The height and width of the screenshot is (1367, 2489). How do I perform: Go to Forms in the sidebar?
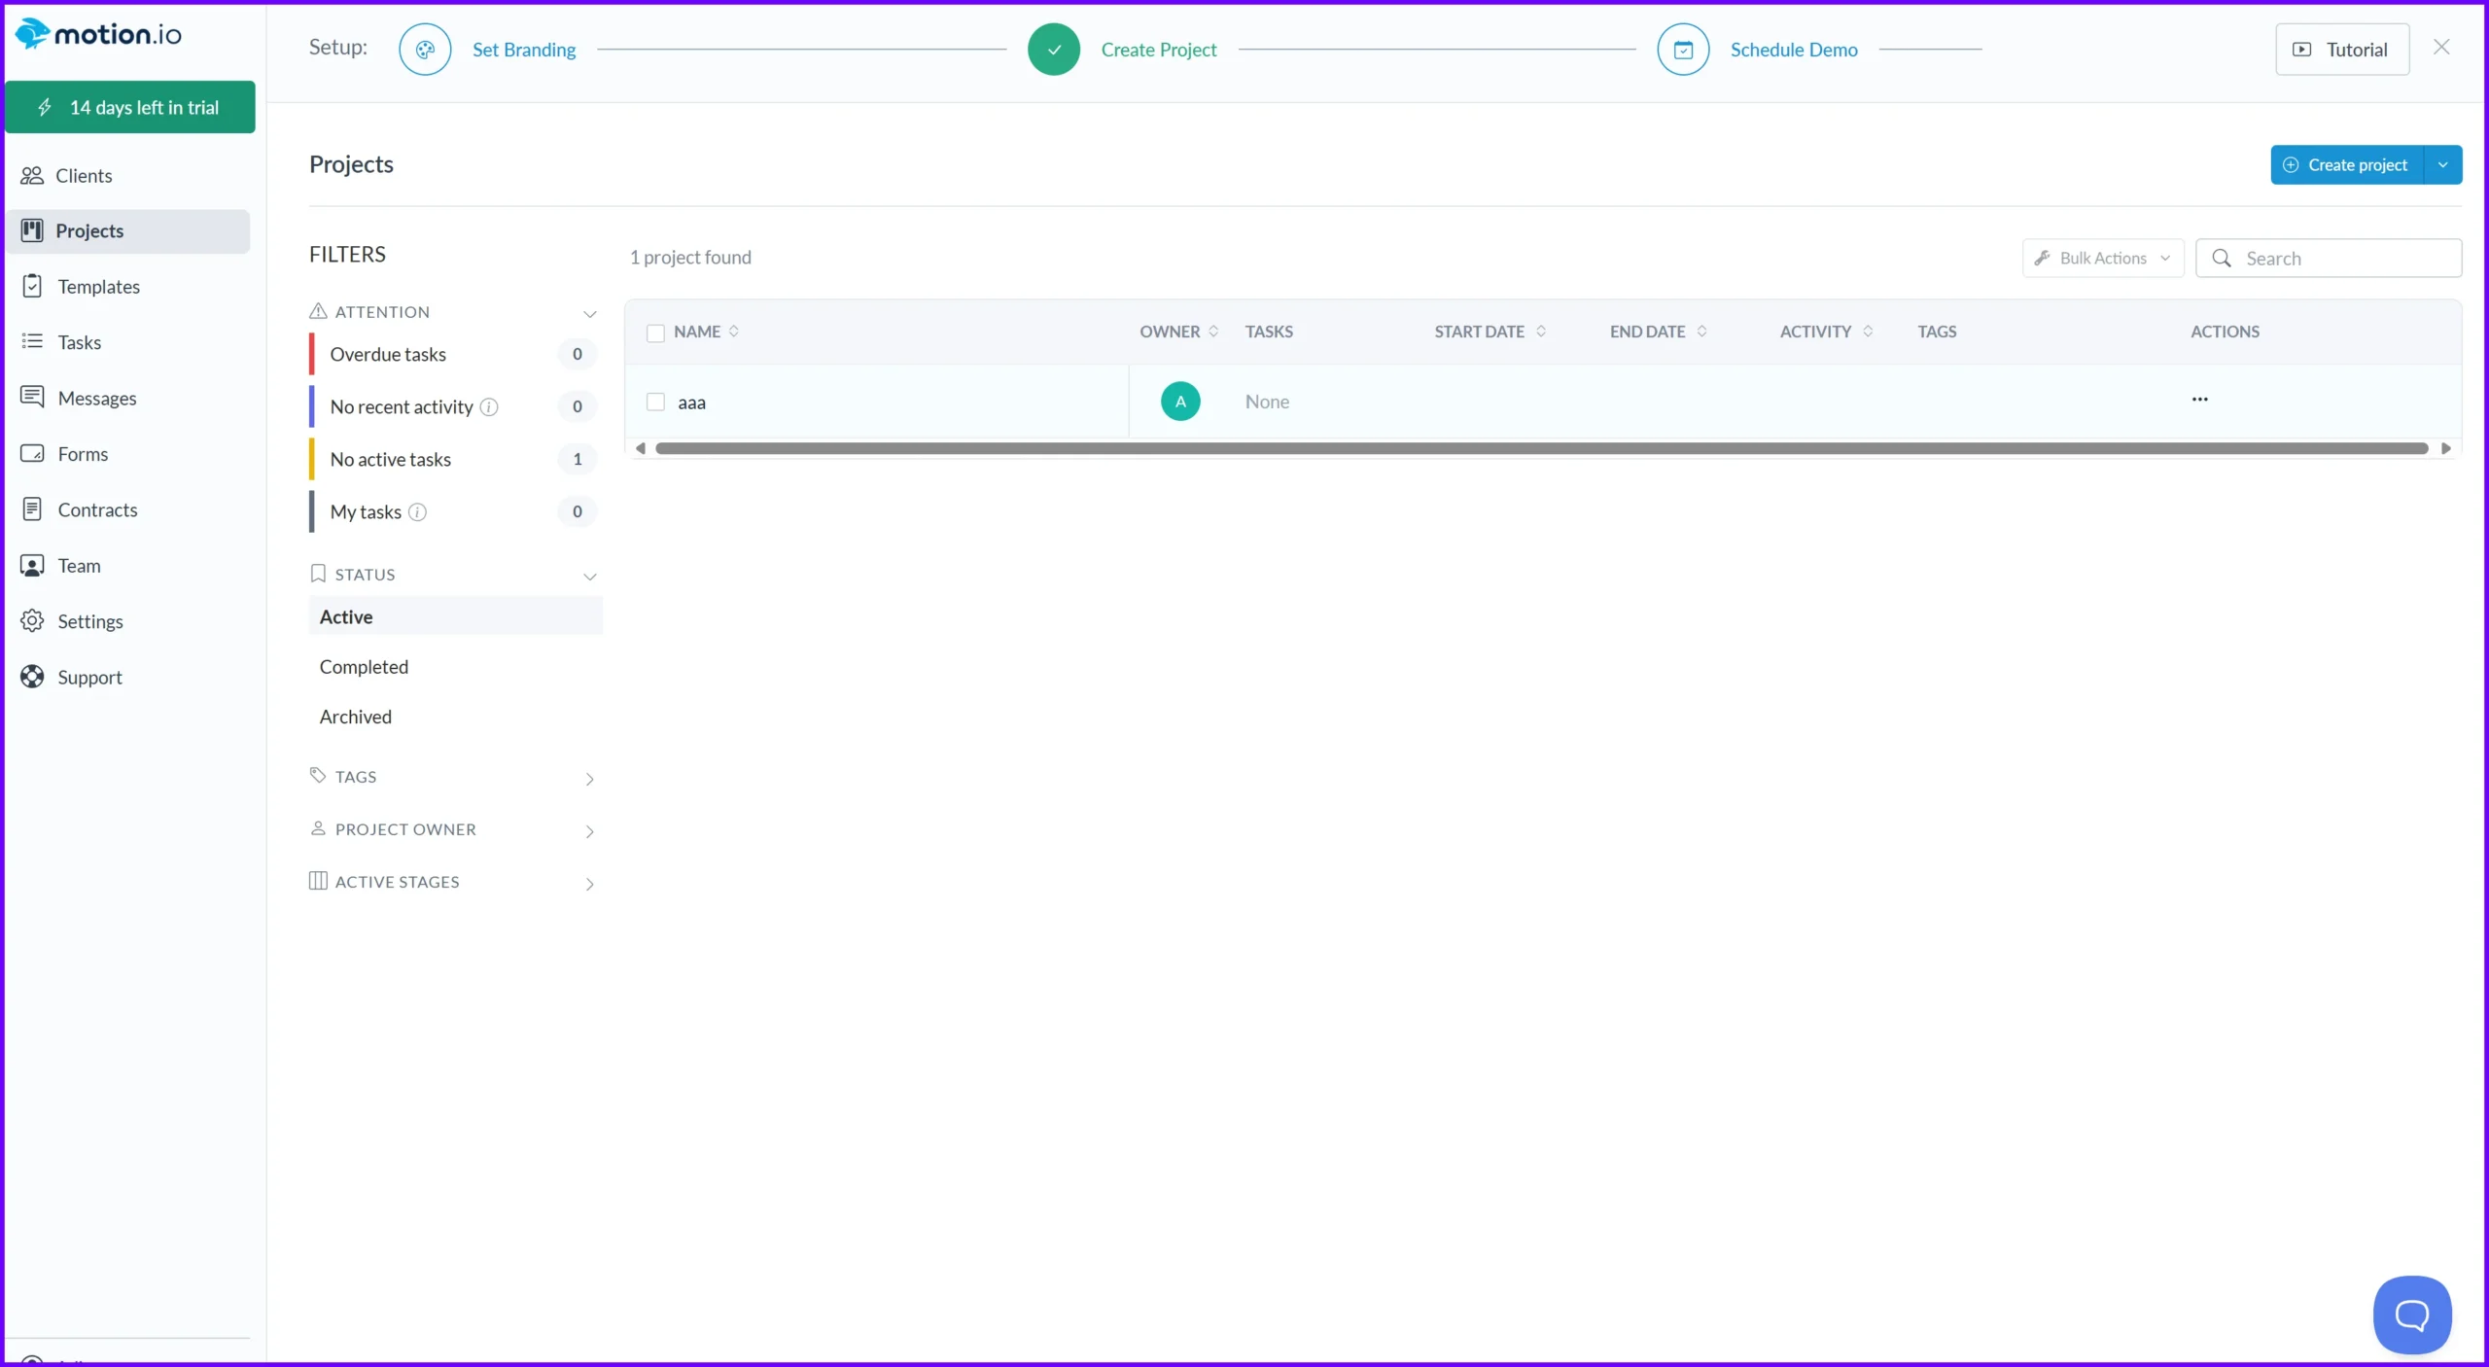81,453
